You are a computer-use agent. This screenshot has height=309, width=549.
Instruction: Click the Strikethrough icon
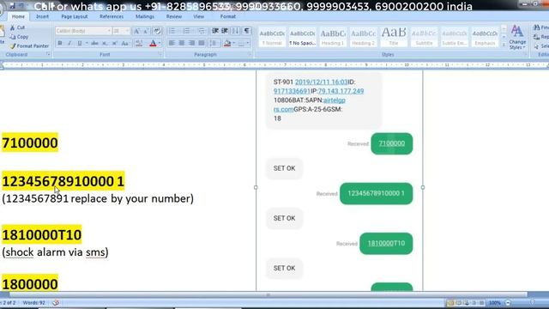pos(94,43)
